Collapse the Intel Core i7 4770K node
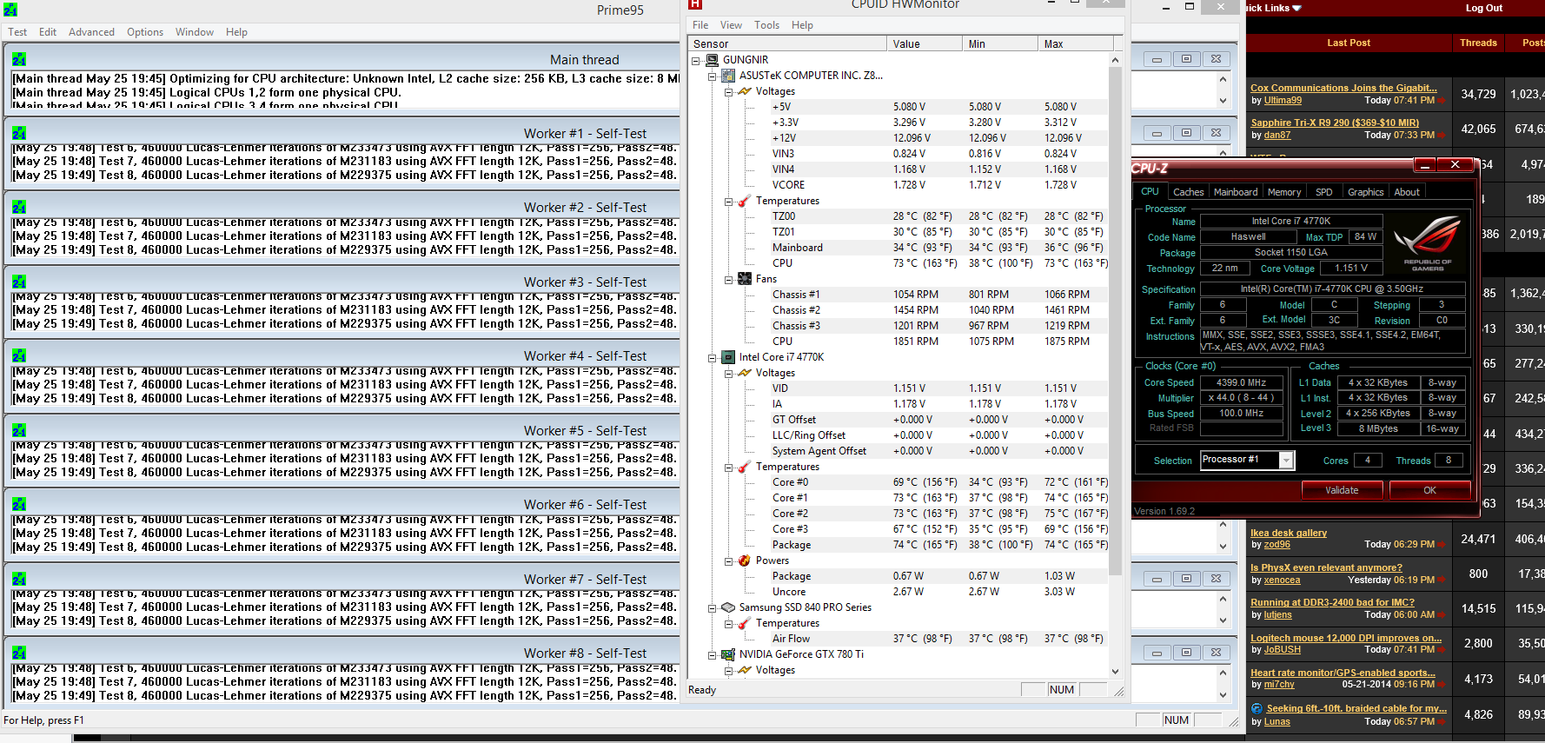Viewport: 1545px width, 743px height. click(713, 358)
